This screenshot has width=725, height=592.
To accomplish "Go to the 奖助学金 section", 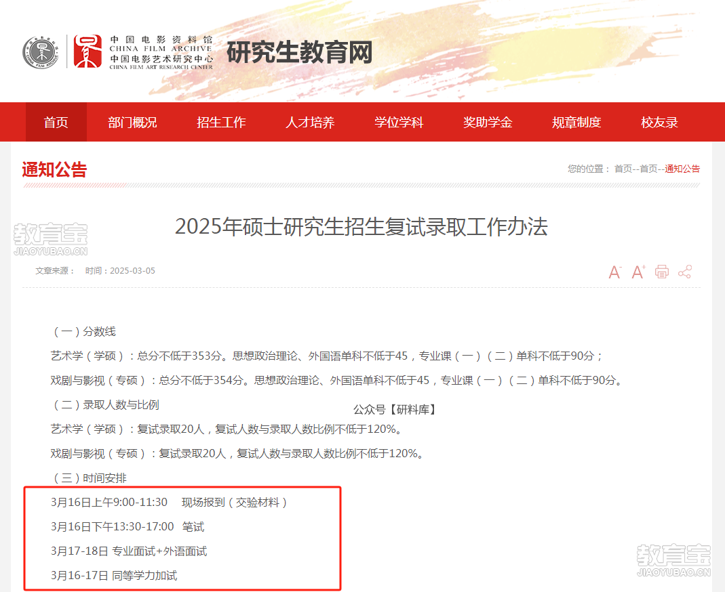I will point(488,123).
